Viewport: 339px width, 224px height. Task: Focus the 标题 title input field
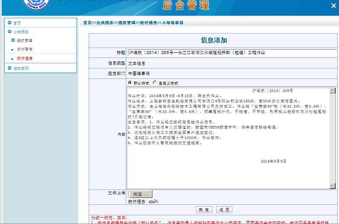pyautogui.click(x=232, y=53)
